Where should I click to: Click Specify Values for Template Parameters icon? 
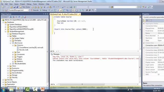pyautogui.click(x=93, y=10)
